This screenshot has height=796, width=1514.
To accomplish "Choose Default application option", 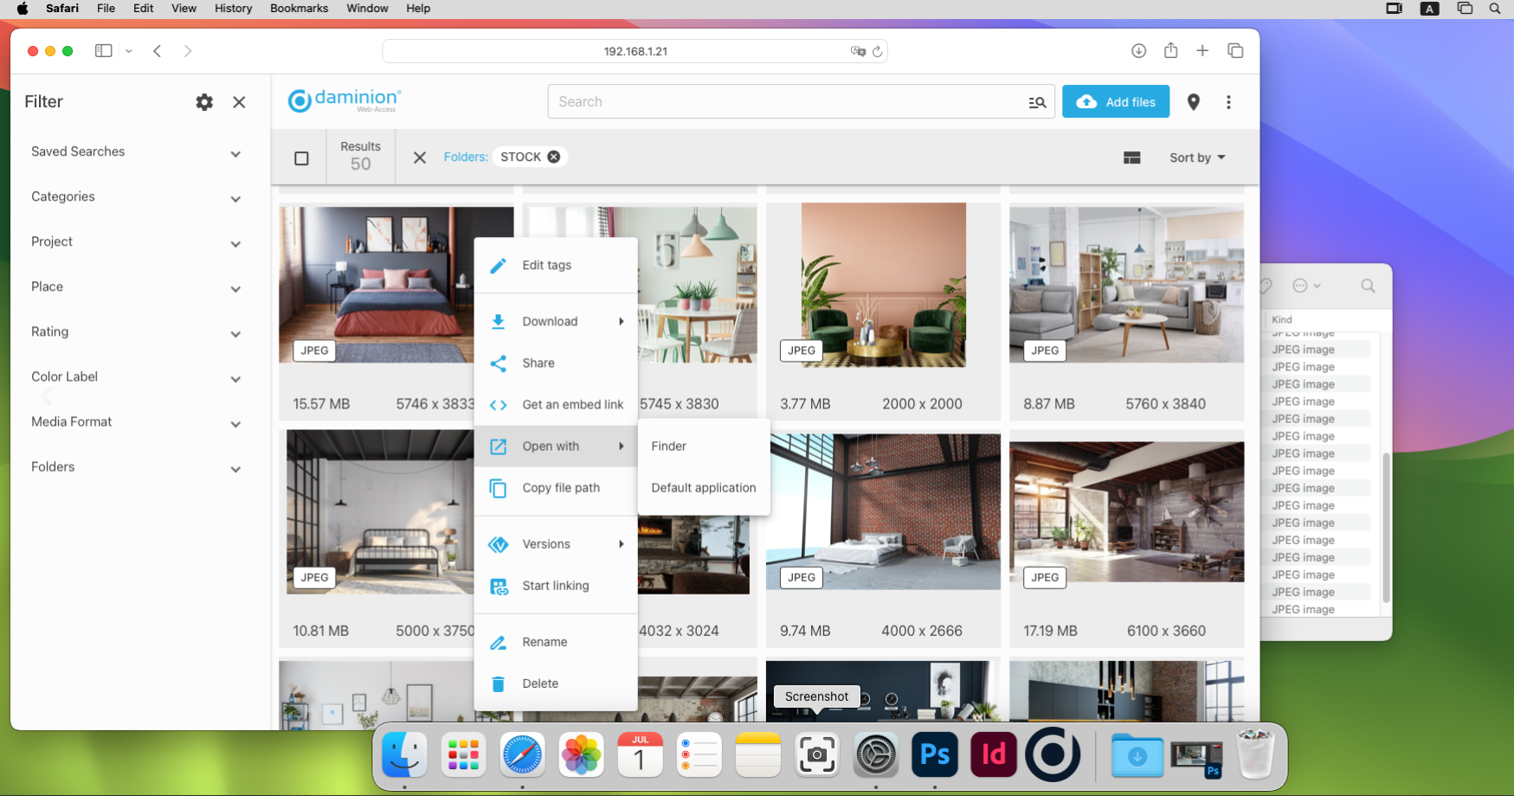I will click(x=703, y=488).
